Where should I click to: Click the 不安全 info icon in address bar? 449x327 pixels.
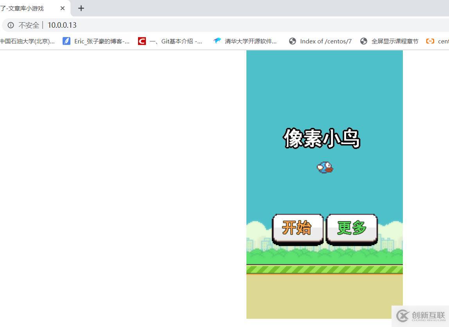click(10, 25)
